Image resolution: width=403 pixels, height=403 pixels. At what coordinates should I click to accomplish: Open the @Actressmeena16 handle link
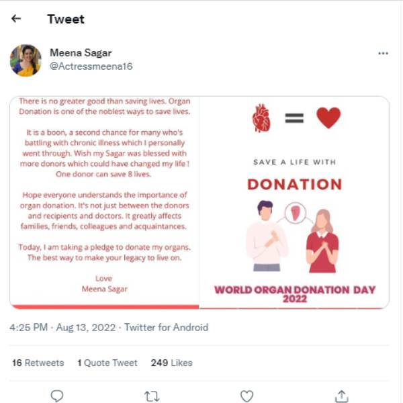[85, 67]
